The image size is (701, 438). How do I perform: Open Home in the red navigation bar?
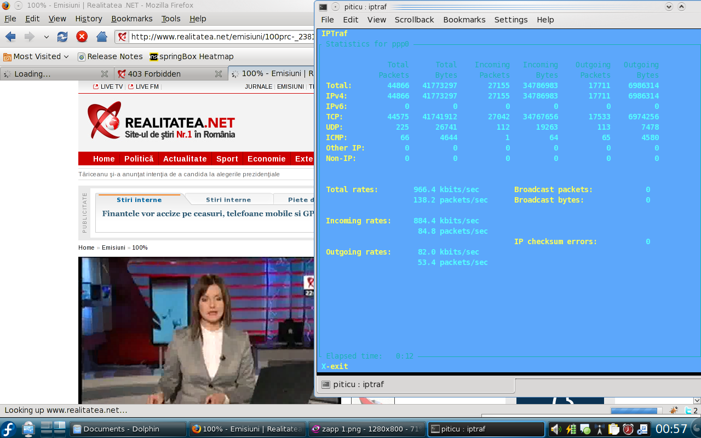[104, 159]
